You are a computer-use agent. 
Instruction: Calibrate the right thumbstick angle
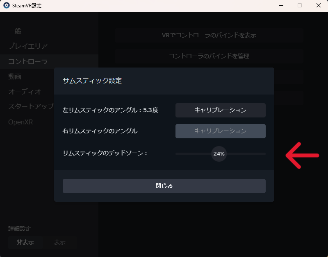221,131
